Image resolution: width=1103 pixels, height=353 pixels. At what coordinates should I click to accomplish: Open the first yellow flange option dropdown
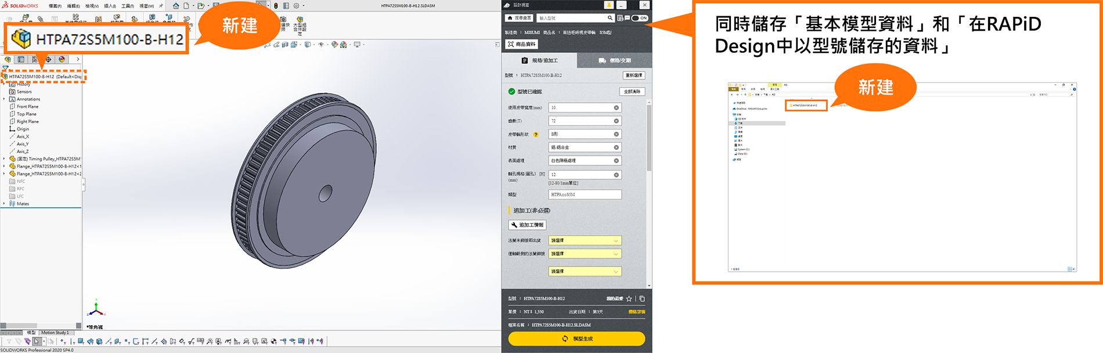click(585, 240)
